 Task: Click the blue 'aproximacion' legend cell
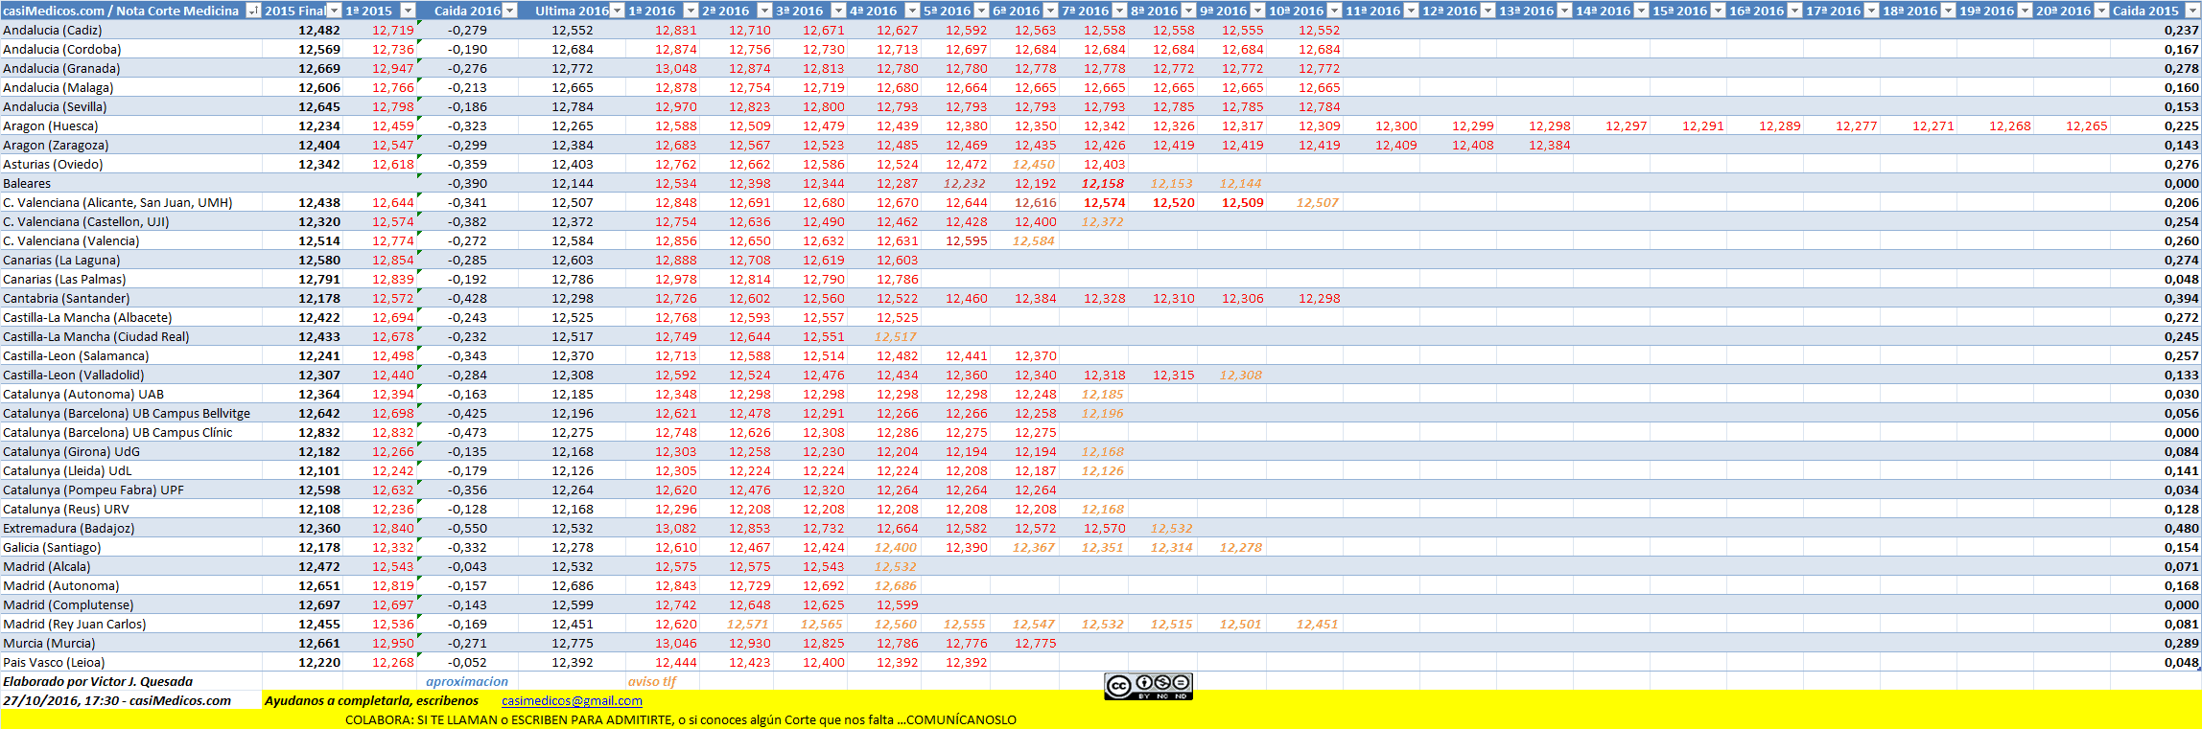coord(467,682)
